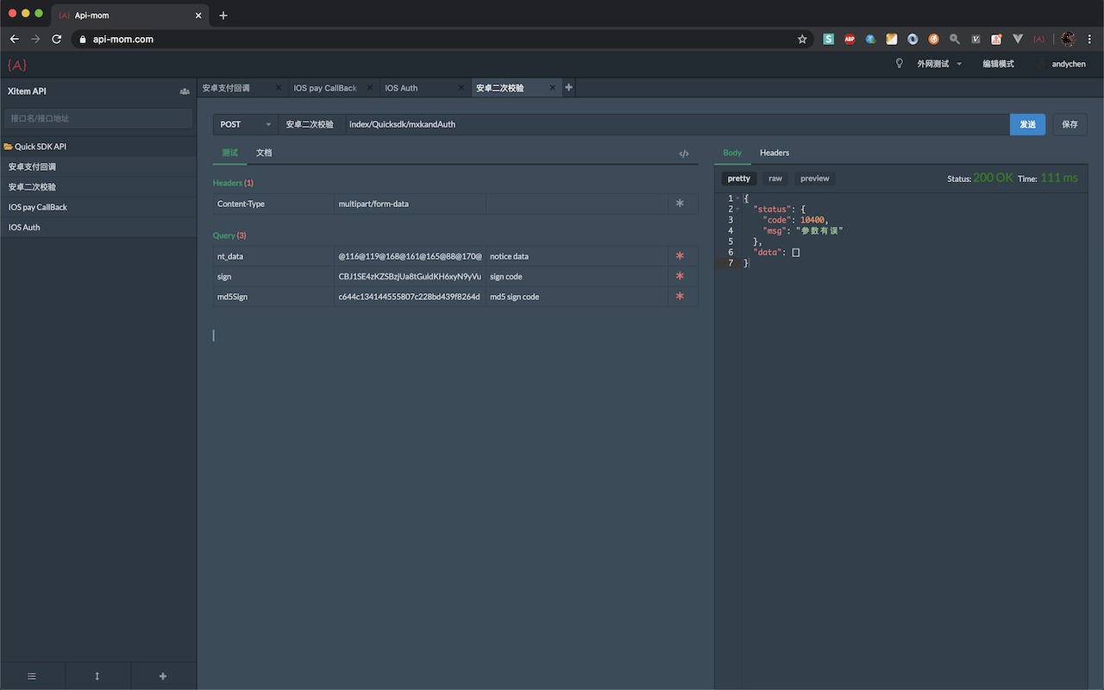Bookmark this page with the star icon
Image resolution: width=1104 pixels, height=690 pixels.
802,39
